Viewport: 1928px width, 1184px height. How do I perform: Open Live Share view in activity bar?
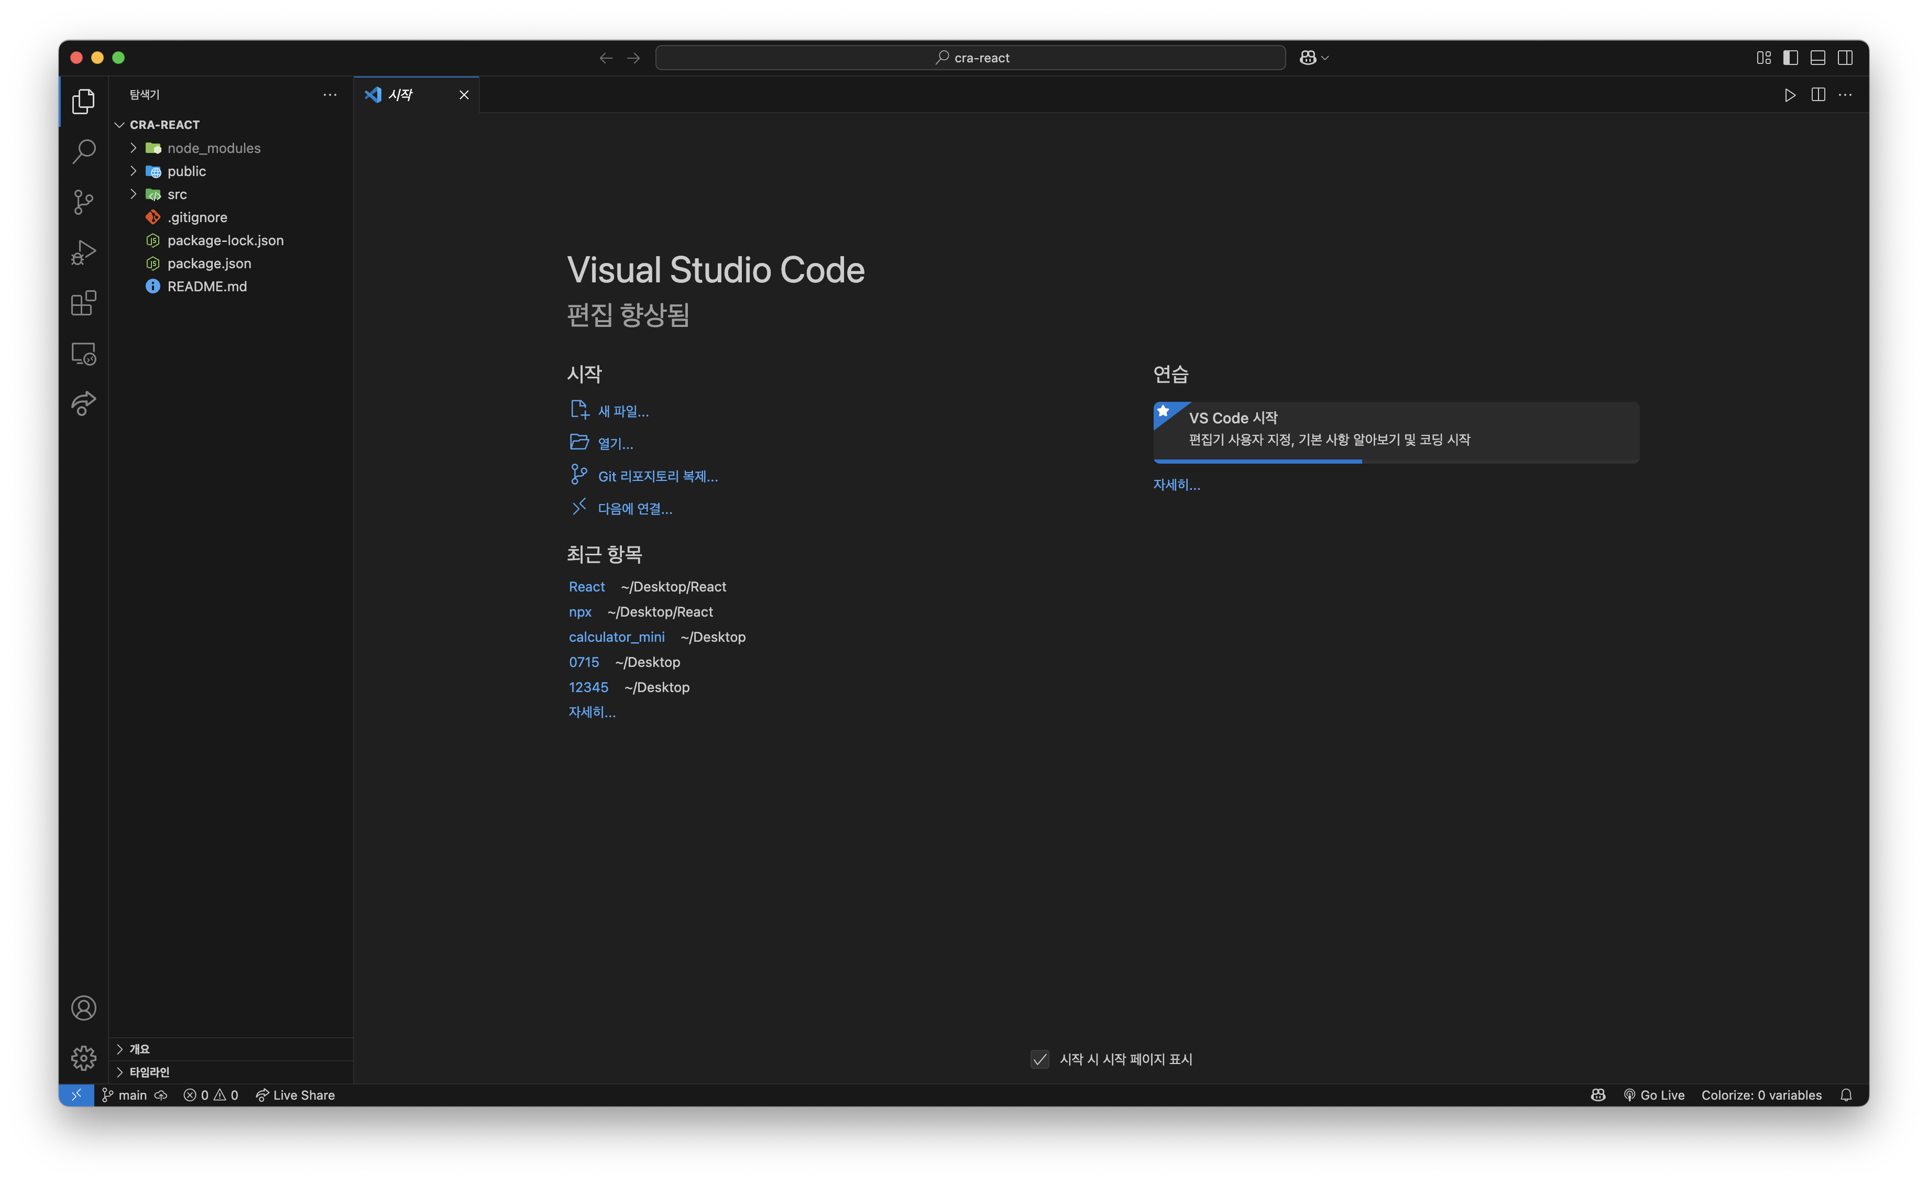pyautogui.click(x=84, y=403)
